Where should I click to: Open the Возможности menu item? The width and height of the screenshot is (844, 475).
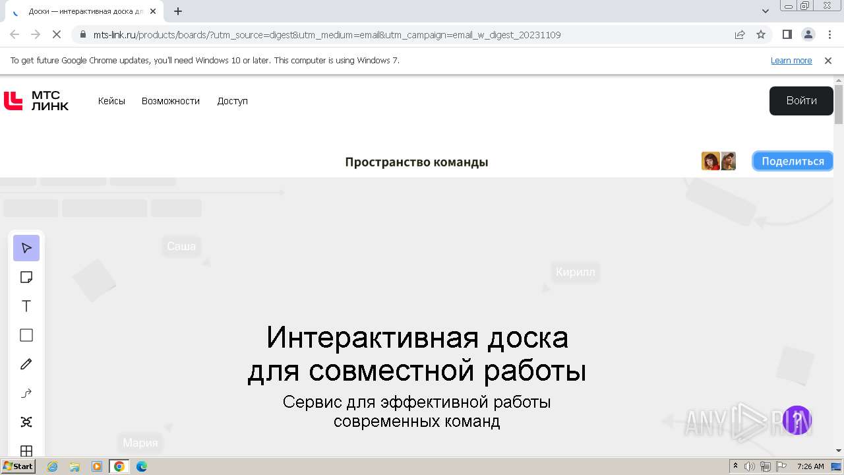(171, 101)
